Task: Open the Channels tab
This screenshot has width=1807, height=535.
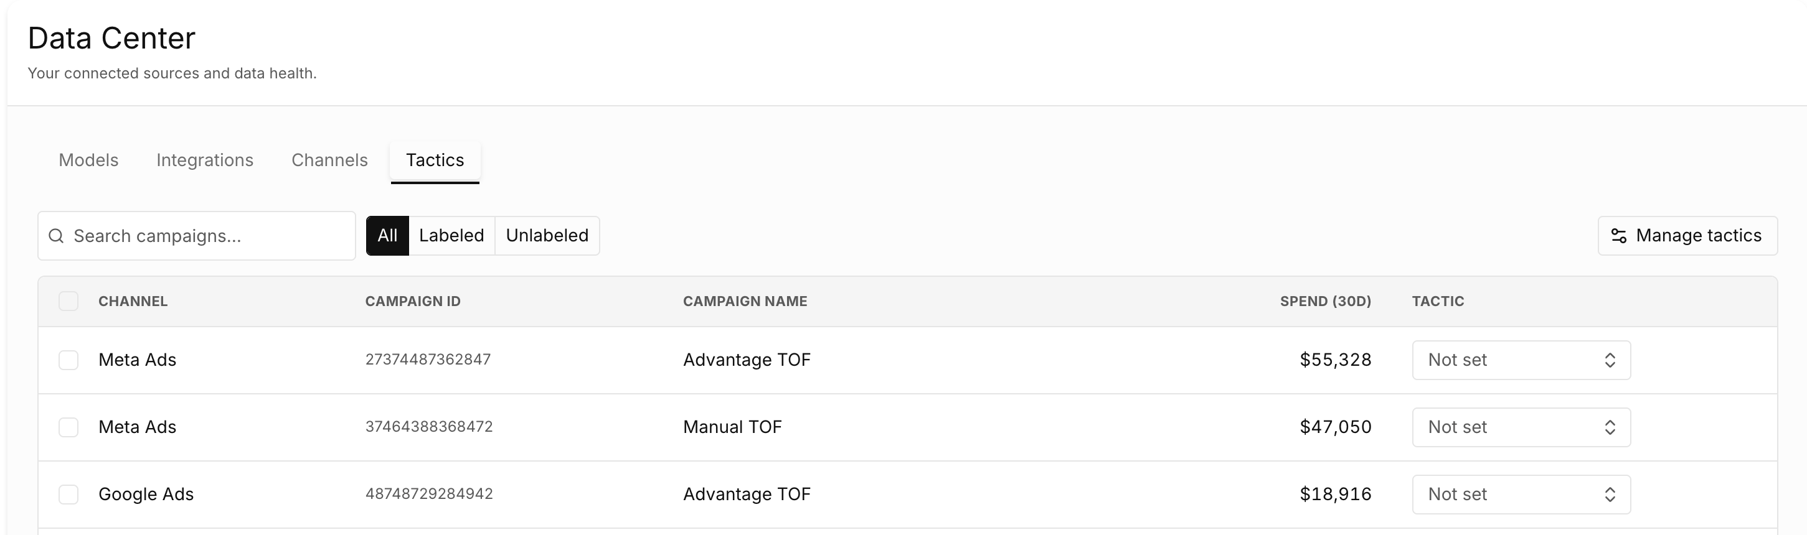Action: [329, 160]
